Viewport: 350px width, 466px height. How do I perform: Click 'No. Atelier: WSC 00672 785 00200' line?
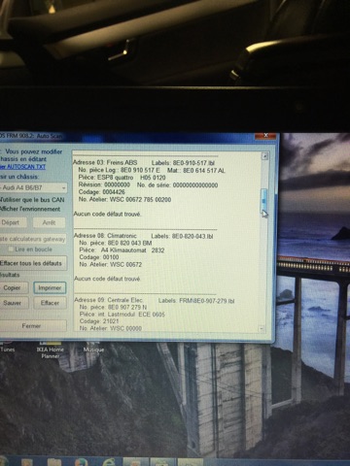pos(125,200)
